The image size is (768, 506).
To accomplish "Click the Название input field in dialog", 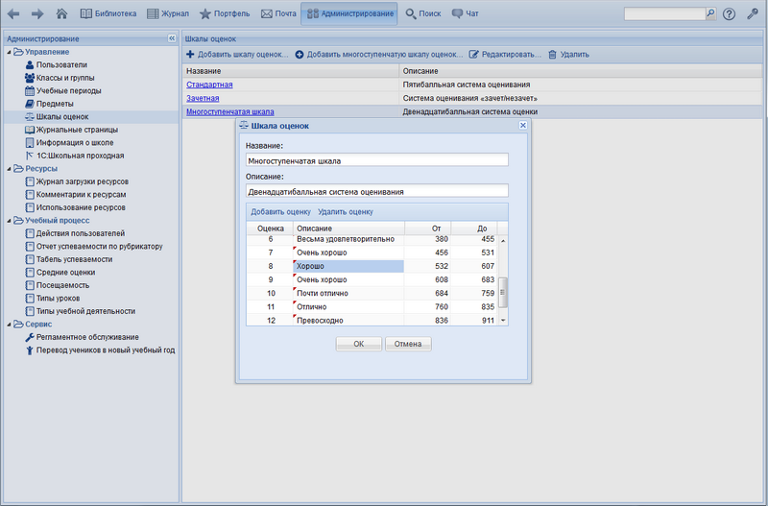I will (x=376, y=160).
